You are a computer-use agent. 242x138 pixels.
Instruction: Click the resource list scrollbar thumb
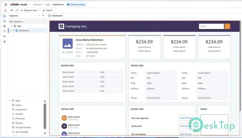[x=45, y=116]
